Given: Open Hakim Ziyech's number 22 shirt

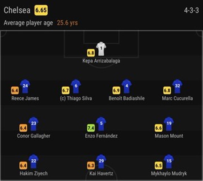Looking at the screenshot, I should pos(34,161).
